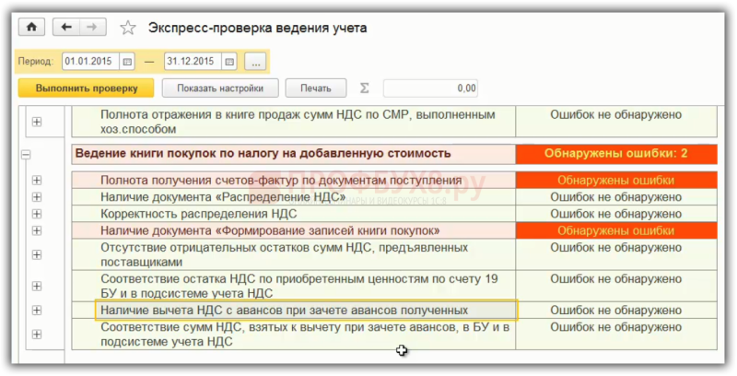
Task: Open calendar for start date 01.01.2015
Action: coord(127,62)
